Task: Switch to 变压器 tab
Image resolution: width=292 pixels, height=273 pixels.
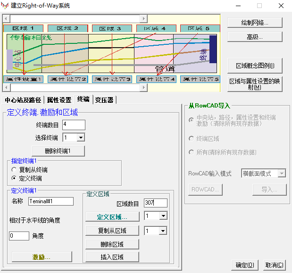Action: click(x=104, y=99)
